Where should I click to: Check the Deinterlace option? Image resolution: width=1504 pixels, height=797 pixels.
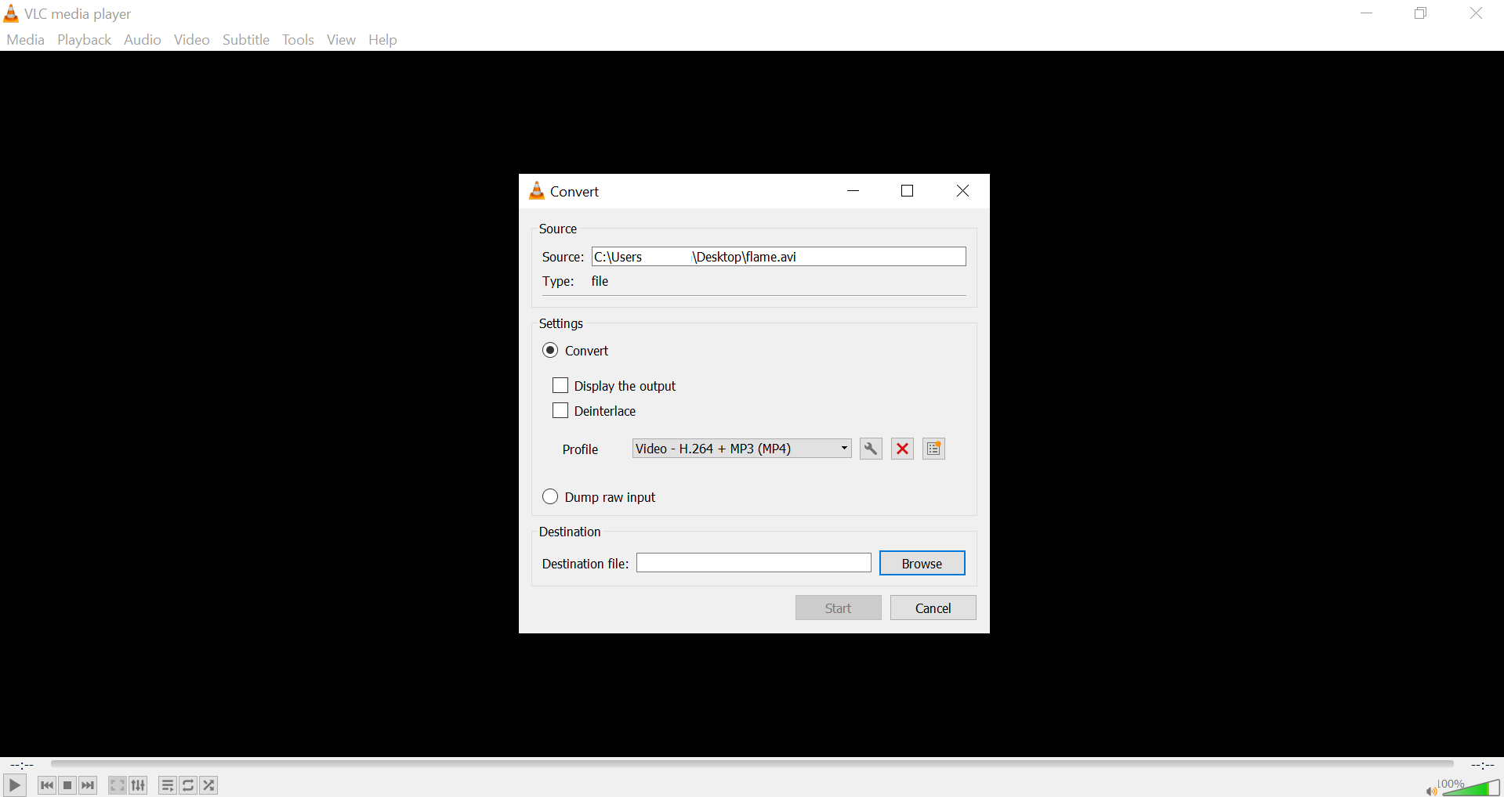click(x=560, y=411)
